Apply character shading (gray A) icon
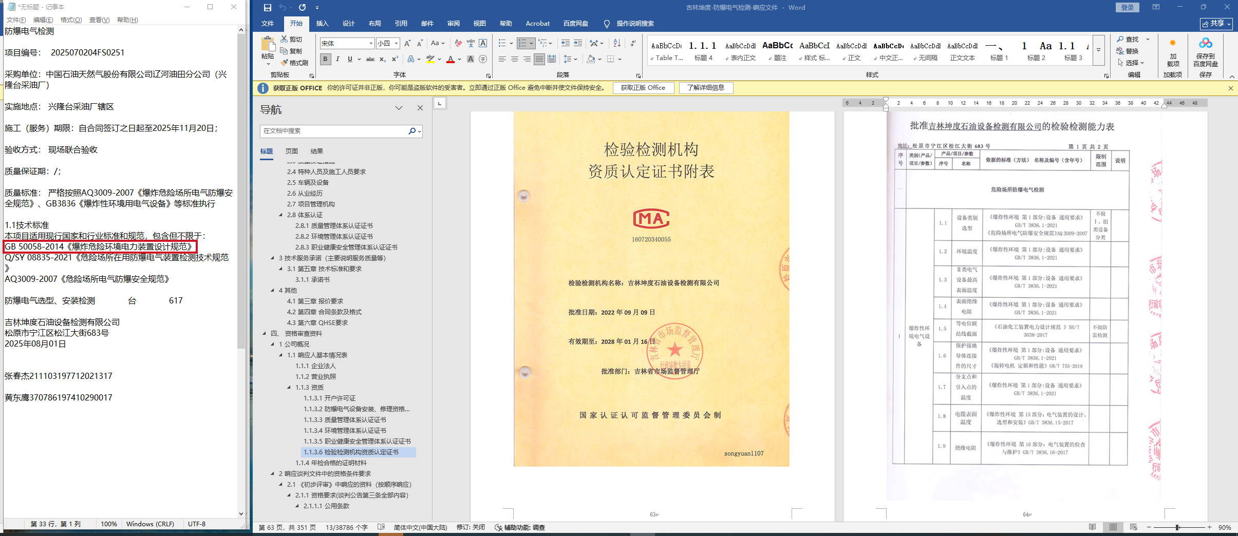The width and height of the screenshot is (1238, 536). pyautogui.click(x=471, y=59)
